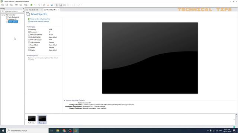Collapse the Virtual Machine Details section
The height and width of the screenshot is (133, 238).
[x=64, y=100]
